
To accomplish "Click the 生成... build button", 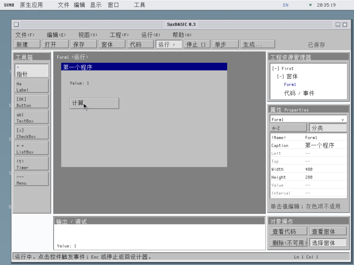I will tap(258, 44).
